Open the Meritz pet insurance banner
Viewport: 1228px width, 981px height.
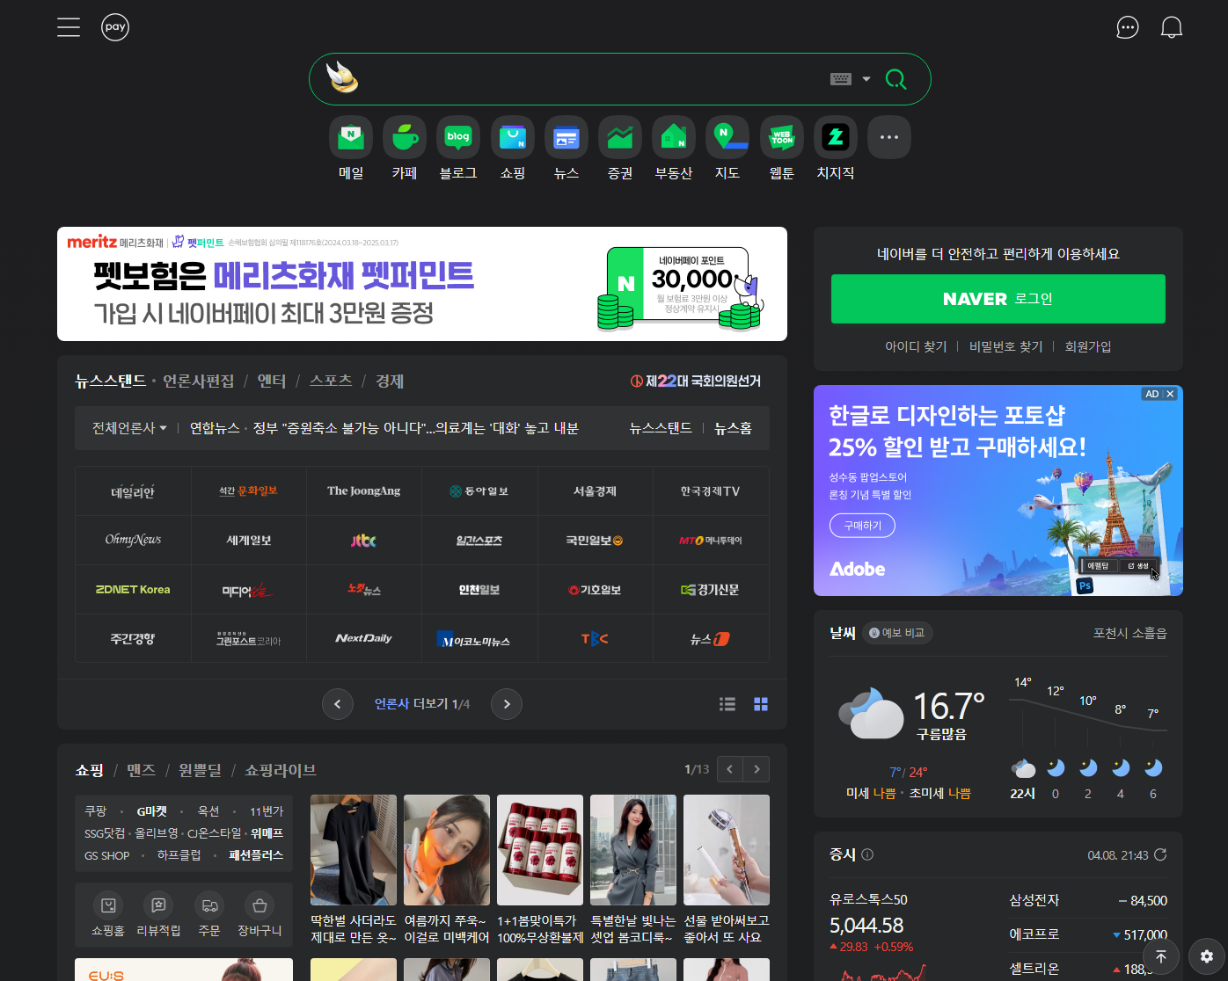(x=422, y=284)
